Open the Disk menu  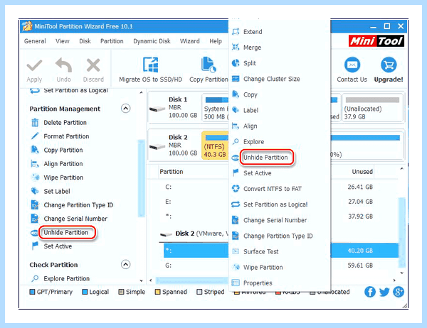[x=85, y=41]
